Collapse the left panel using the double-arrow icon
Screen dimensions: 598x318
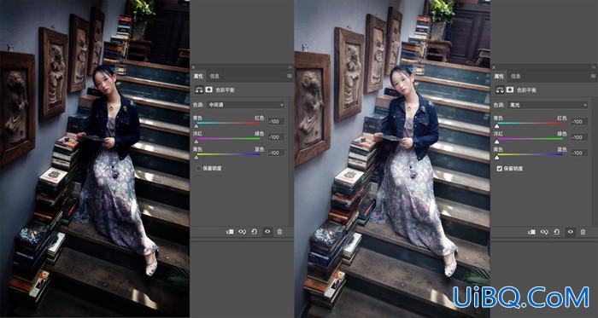[290, 67]
